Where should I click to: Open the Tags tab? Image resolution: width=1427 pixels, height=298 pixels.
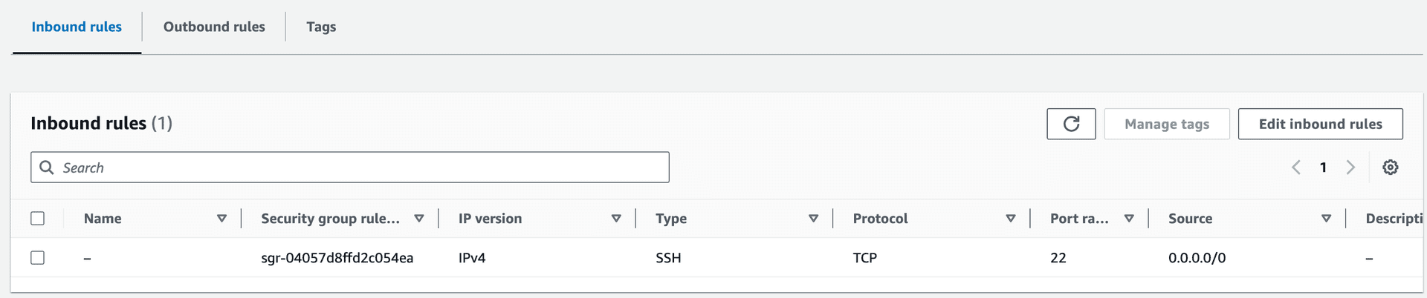point(321,27)
